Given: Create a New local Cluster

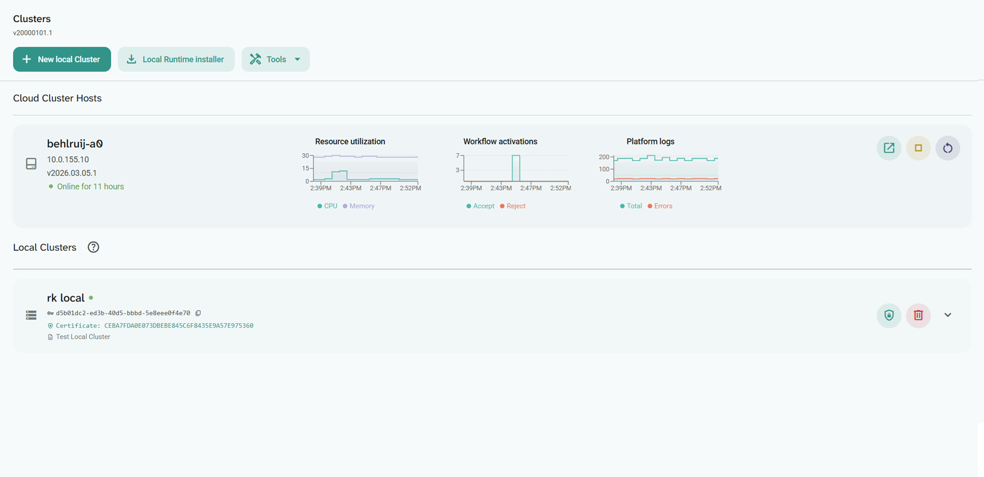Looking at the screenshot, I should [62, 59].
